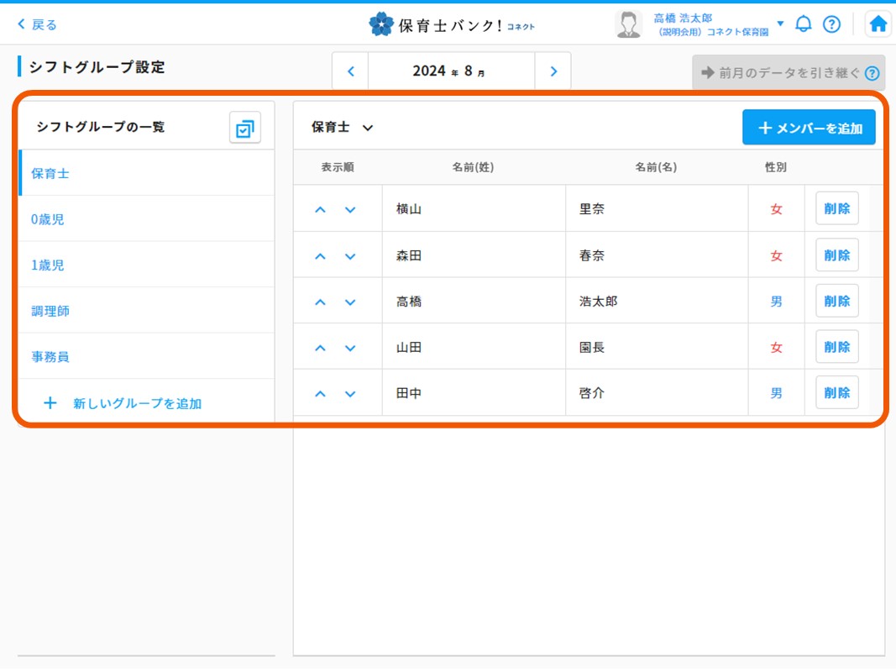Viewport: 896px width, 672px height.
Task: Open the notification bell
Action: click(x=804, y=24)
